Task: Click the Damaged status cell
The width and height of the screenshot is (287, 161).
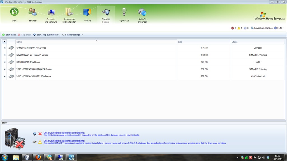Action: (x=258, y=48)
